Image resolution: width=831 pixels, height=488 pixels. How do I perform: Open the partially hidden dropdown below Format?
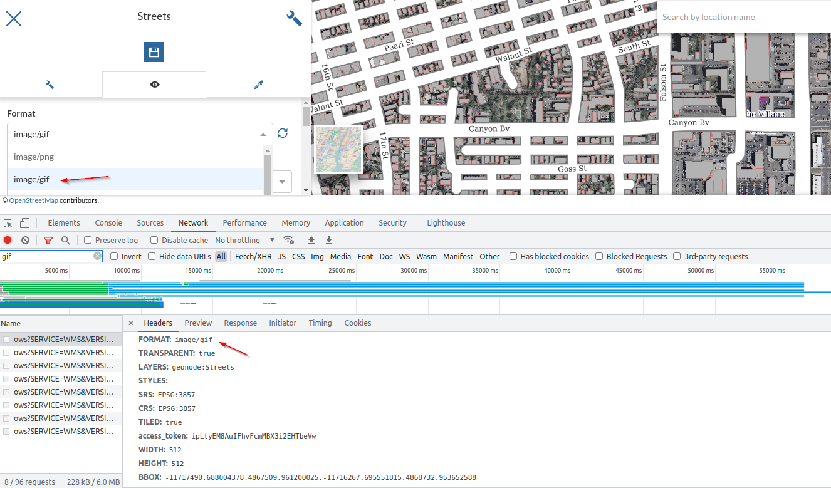(x=281, y=182)
